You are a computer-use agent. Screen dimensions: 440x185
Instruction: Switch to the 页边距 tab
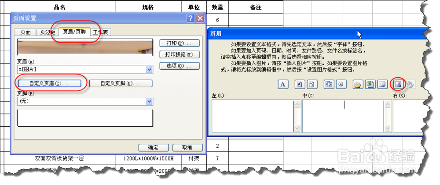48,32
